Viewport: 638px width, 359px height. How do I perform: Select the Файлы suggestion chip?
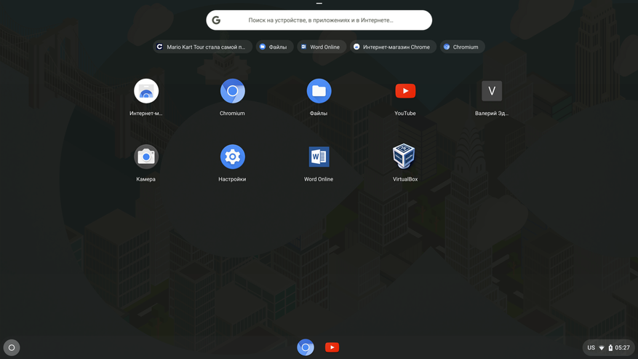(274, 47)
